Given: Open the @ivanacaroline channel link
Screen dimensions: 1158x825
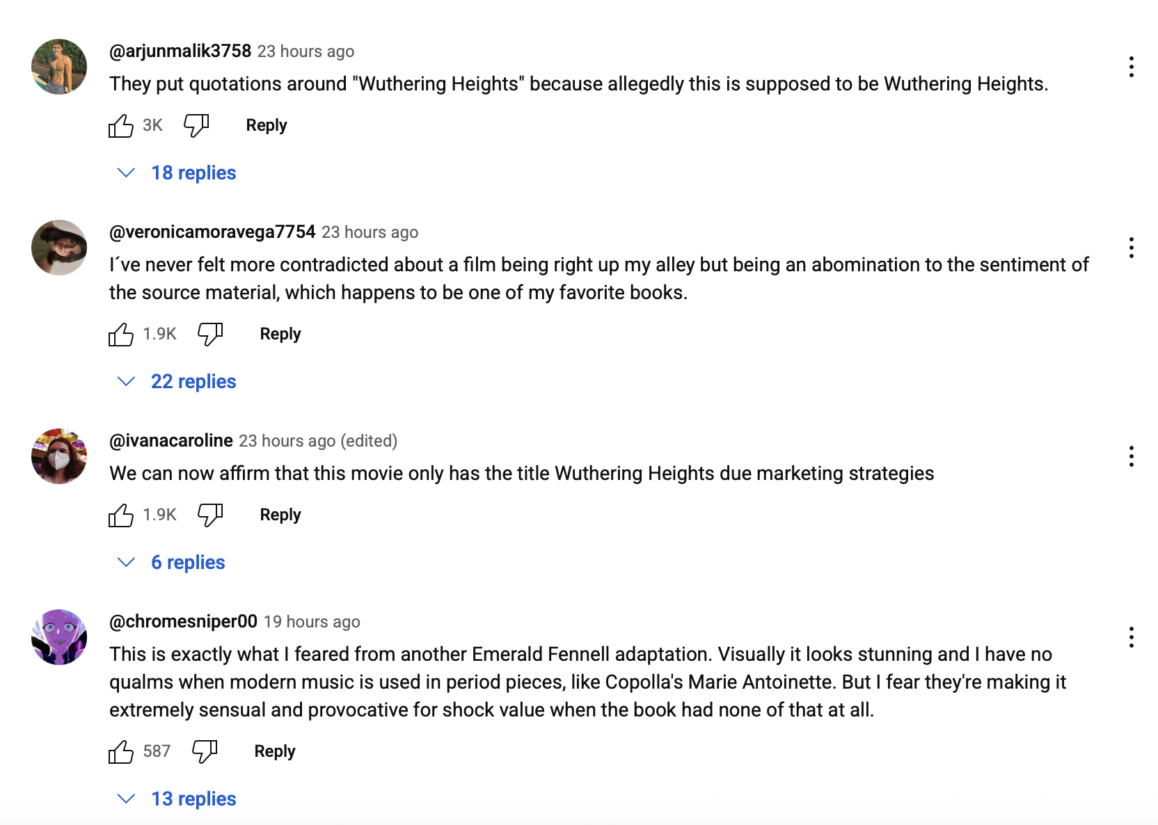Looking at the screenshot, I should pyautogui.click(x=171, y=441).
